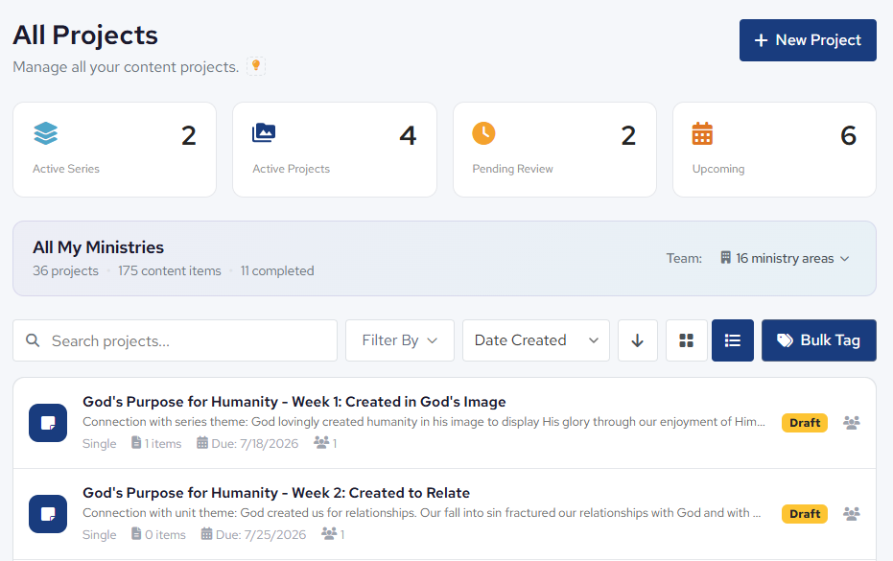Open the Filter By dropdown
This screenshot has height=561, width=893.
[400, 340]
